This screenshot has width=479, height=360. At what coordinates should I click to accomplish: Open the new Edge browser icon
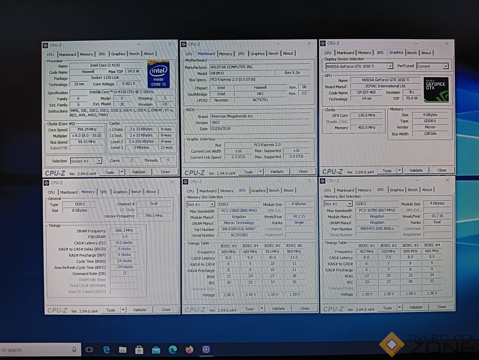pyautogui.click(x=172, y=349)
